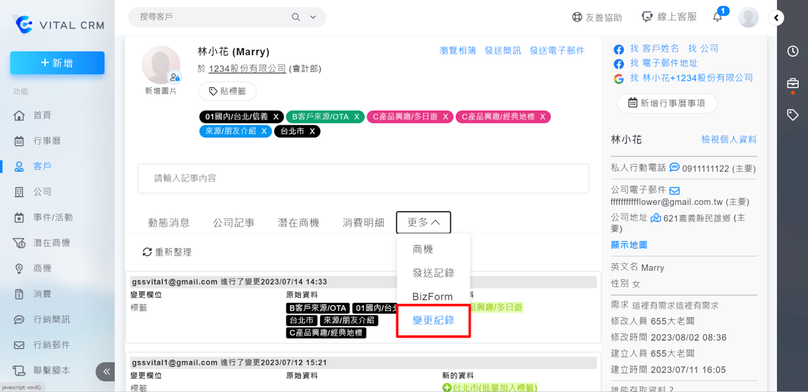Open 消費 in sidebar
The width and height of the screenshot is (808, 392).
(42, 294)
